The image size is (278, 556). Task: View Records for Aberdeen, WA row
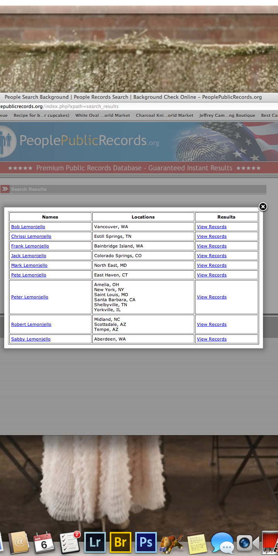coord(212,339)
